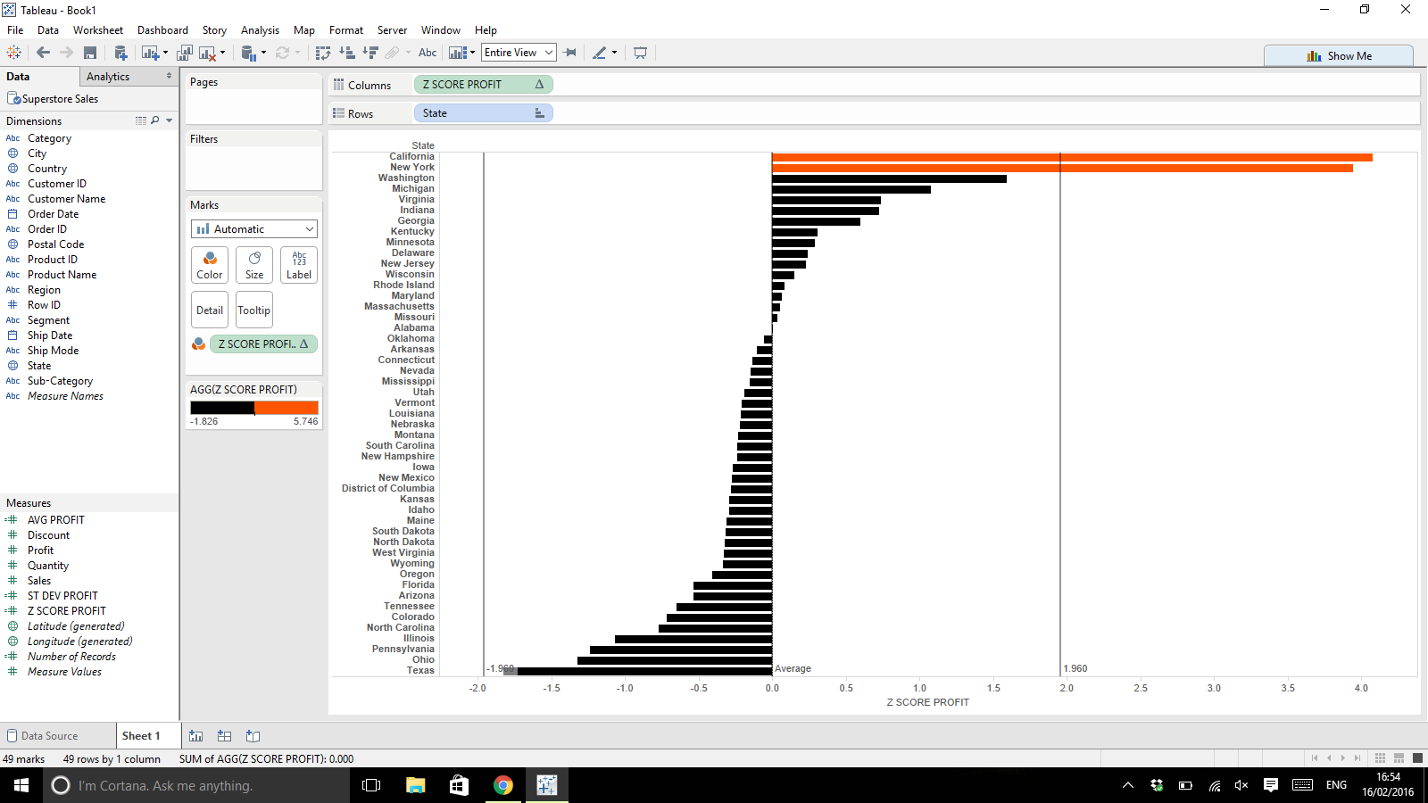Open the Action Center notification icon

click(1271, 785)
